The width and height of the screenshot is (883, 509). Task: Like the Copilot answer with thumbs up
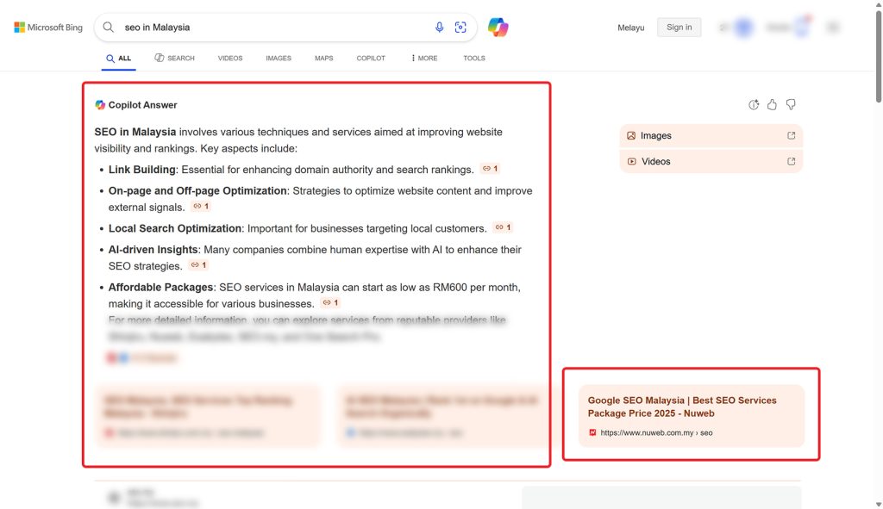(772, 104)
